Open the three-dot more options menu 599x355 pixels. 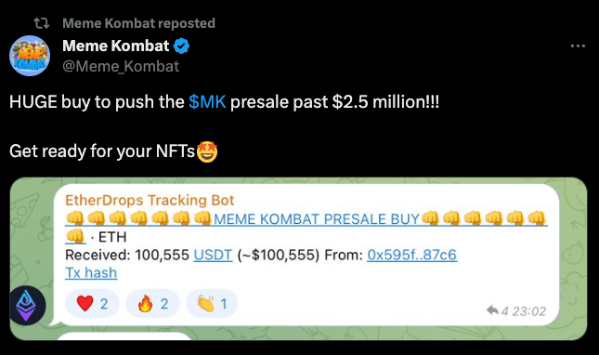coord(578,46)
